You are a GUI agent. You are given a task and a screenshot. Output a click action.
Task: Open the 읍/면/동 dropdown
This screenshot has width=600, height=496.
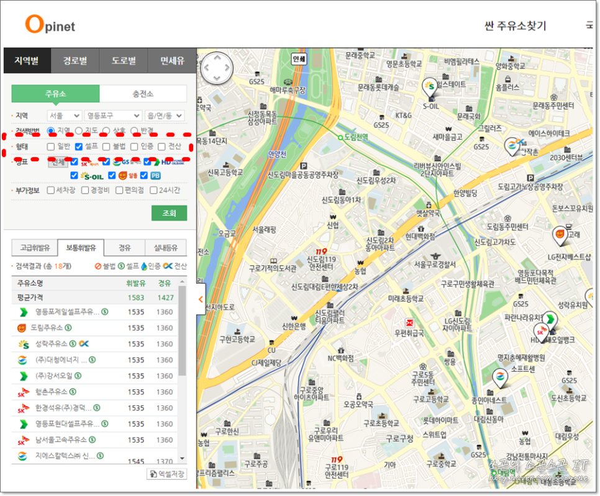165,115
